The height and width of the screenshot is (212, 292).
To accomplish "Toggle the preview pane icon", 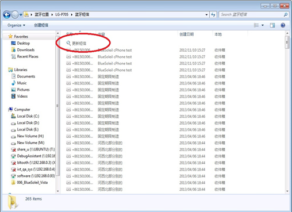I will (x=272, y=25).
